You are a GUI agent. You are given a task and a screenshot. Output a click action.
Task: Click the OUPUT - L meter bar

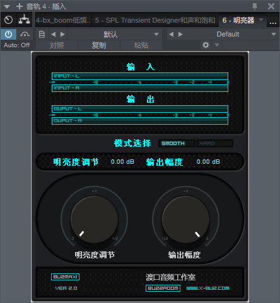point(140,109)
